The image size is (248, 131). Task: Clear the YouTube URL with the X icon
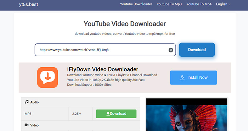click(x=171, y=50)
